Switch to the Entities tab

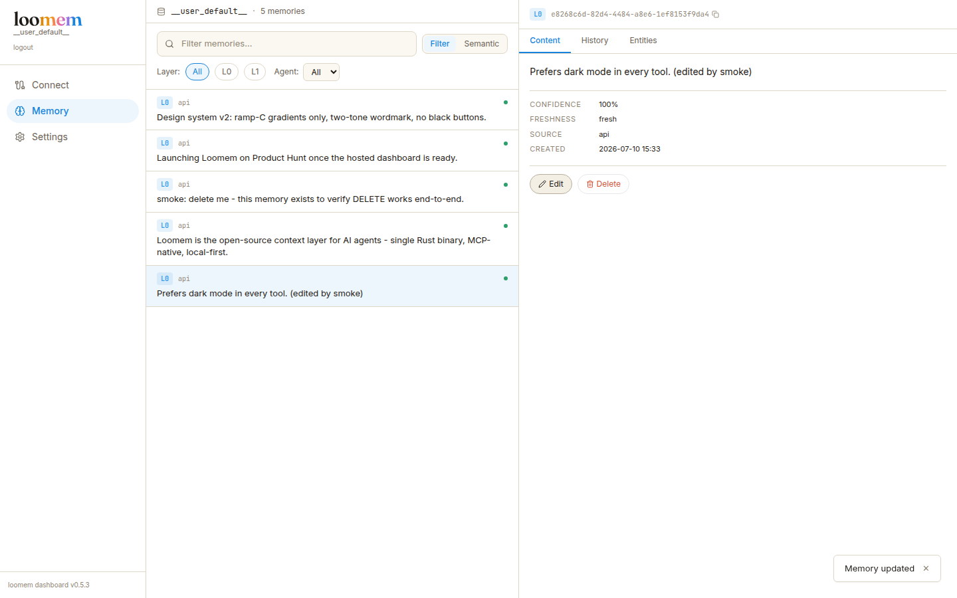[x=643, y=41]
